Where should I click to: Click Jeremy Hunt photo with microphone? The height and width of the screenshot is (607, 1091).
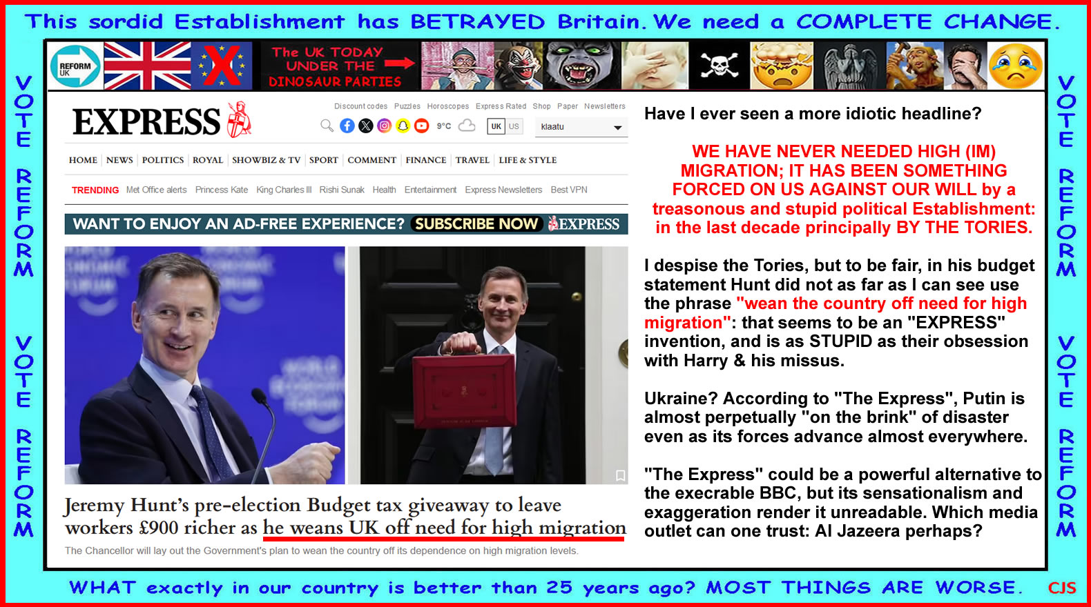(x=204, y=366)
